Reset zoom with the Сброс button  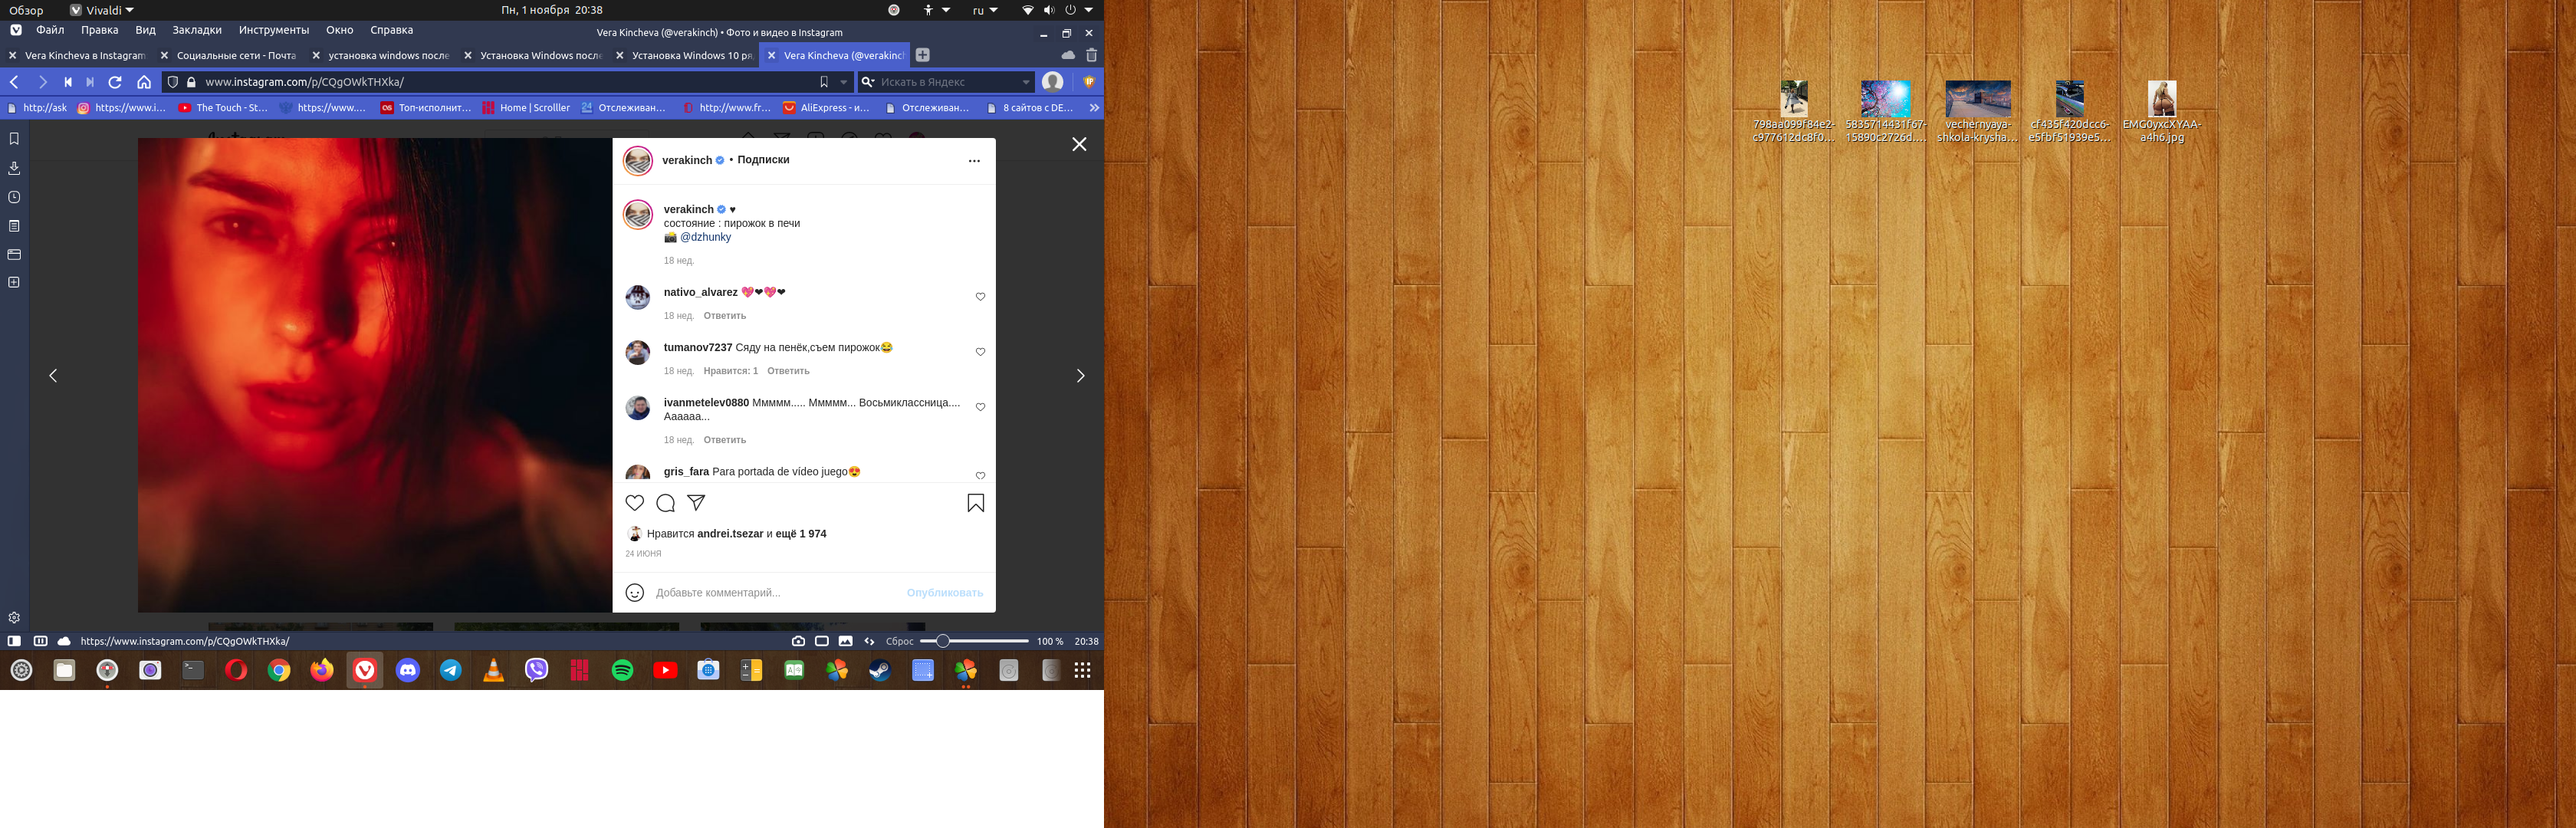point(900,641)
